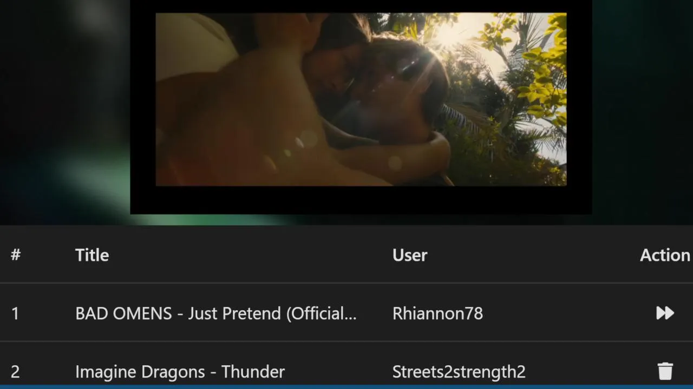
Task: Click the blue bar at the bottom edge
Action: pyautogui.click(x=346, y=387)
